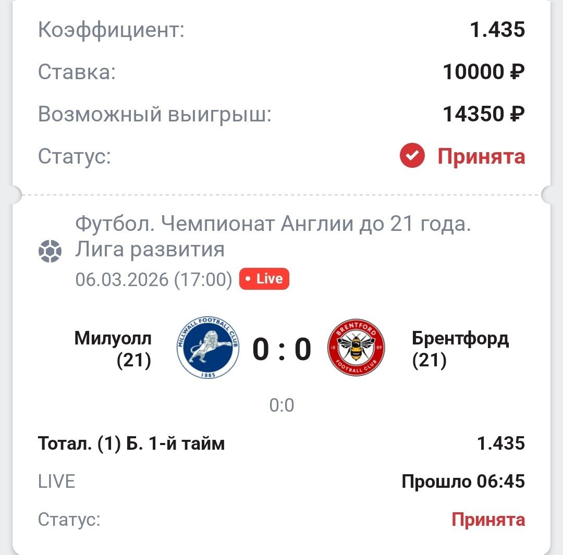Tap the possible winnings 14350 ₽

click(483, 114)
